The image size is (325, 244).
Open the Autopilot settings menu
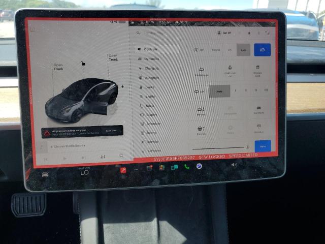(149, 78)
